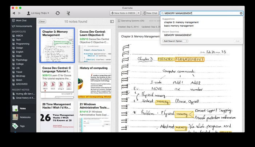Click the sync icon in toolbar

(58, 13)
